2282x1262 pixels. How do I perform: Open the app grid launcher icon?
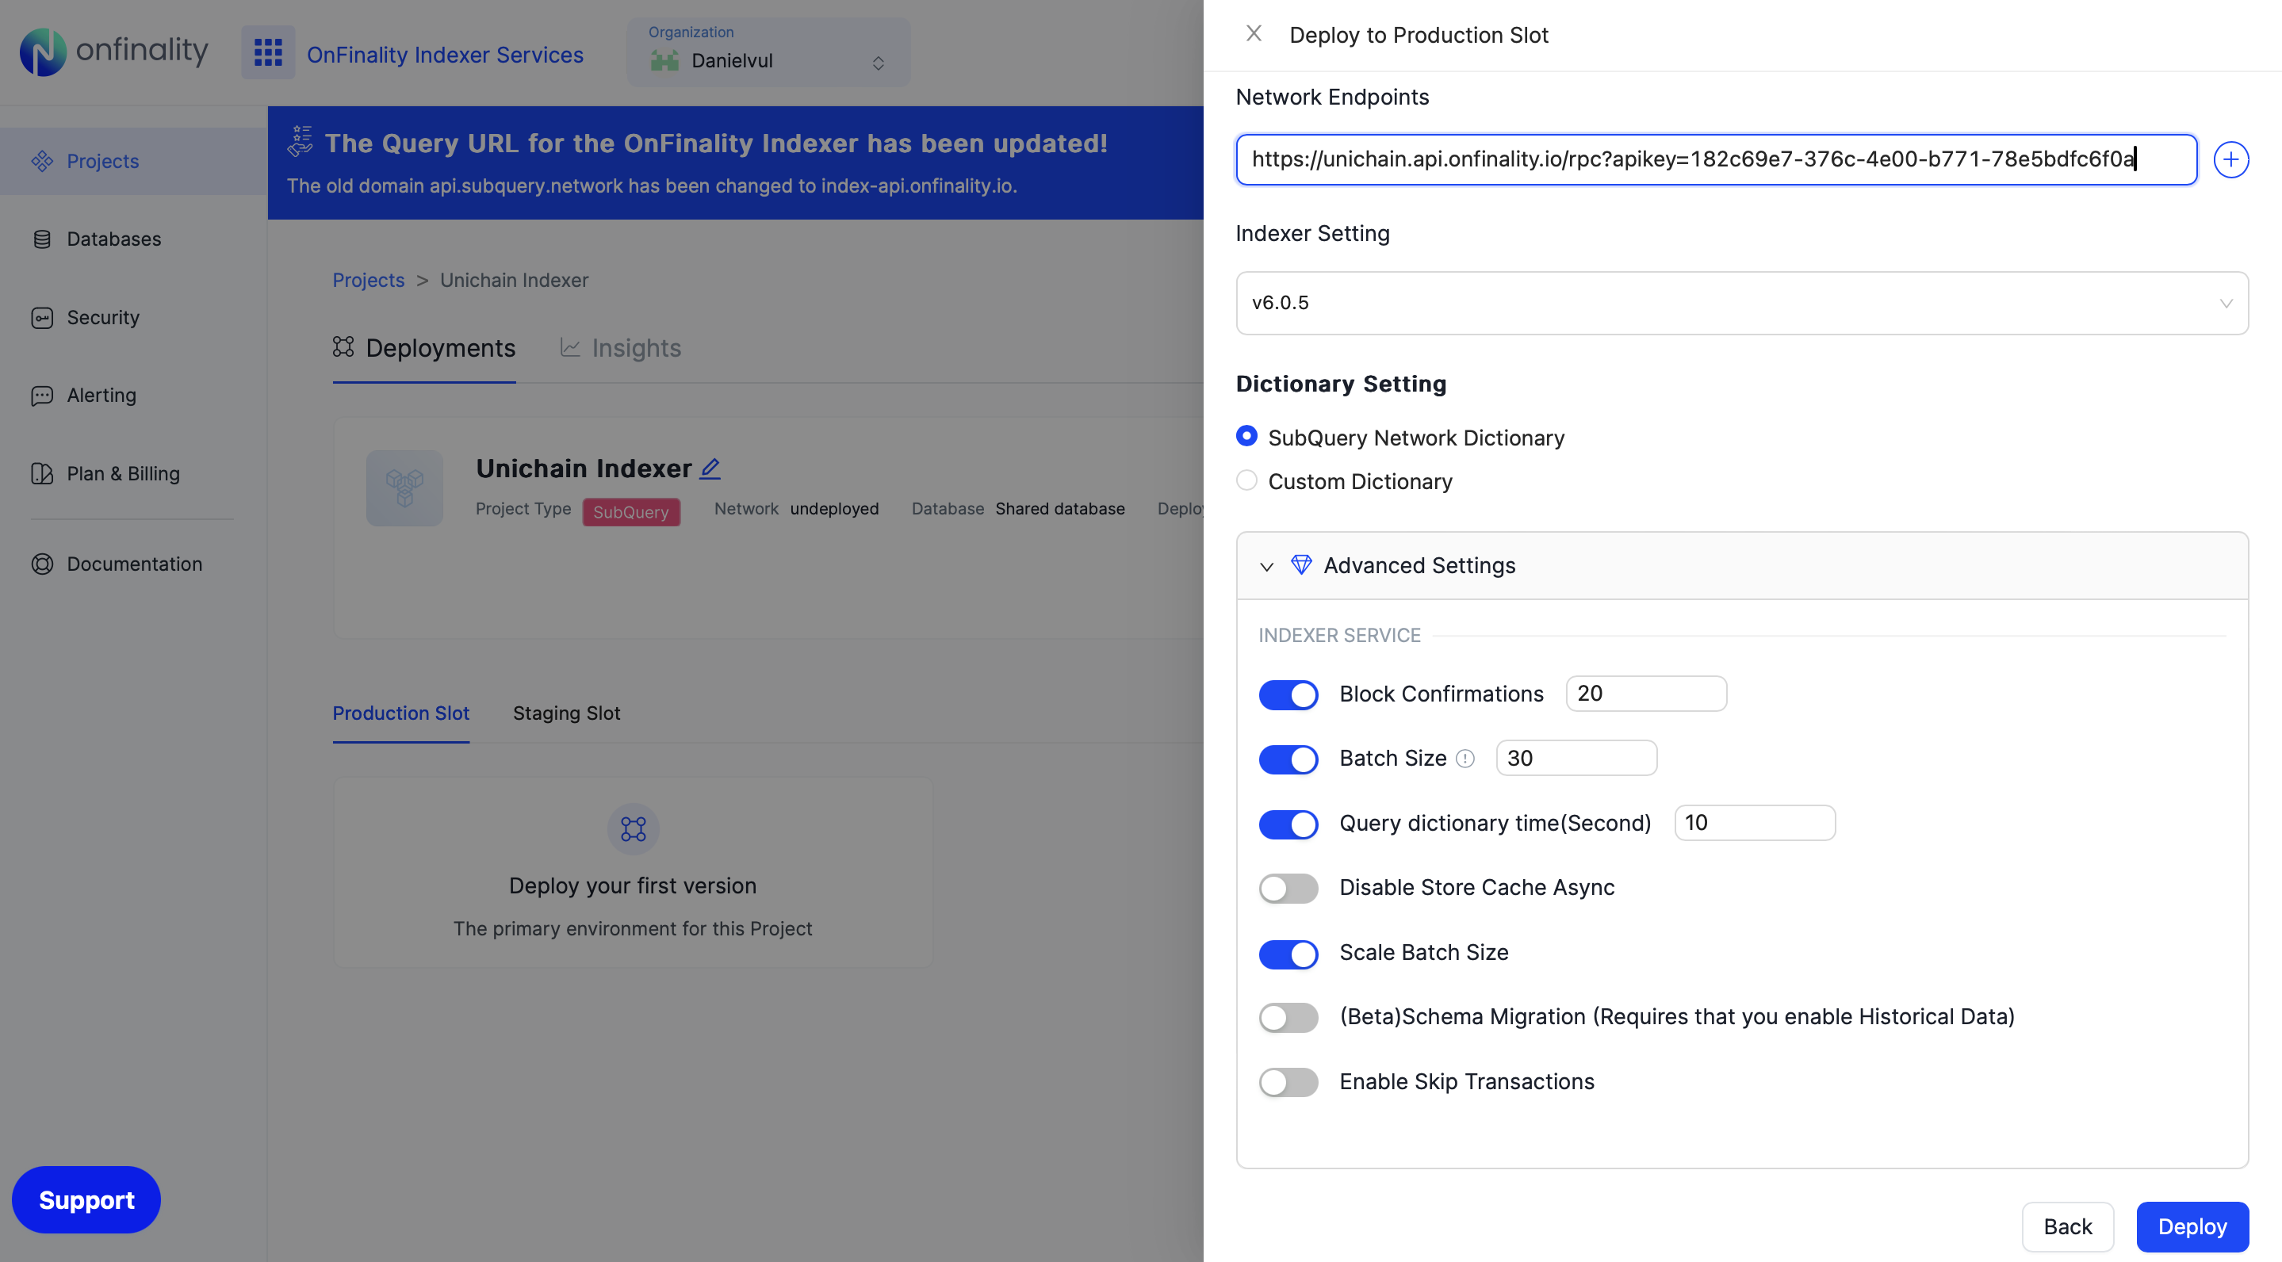point(267,53)
